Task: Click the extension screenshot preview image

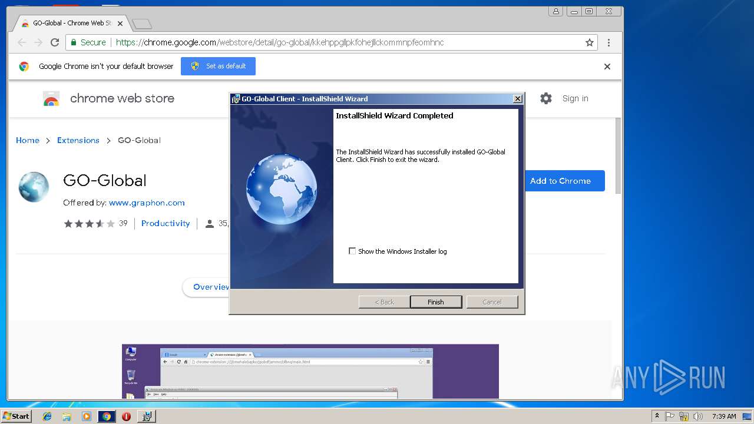Action: pyautogui.click(x=310, y=372)
